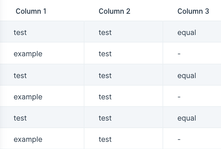Viewport: 221px width, 149px height.
Task: Select the 'equal' cell in the fifth row
Action: click(x=192, y=117)
